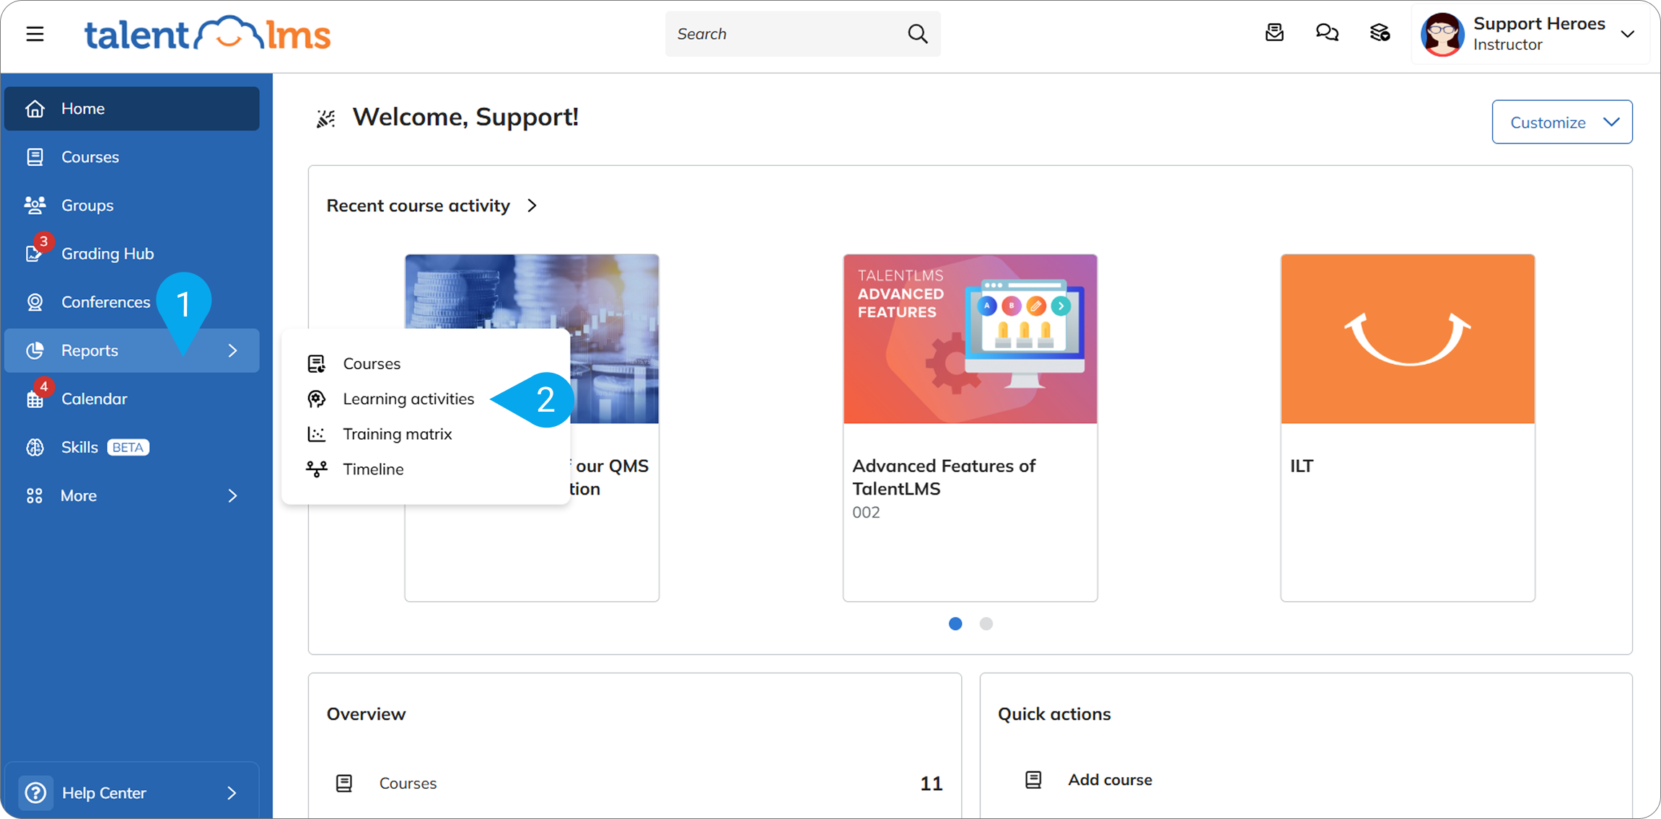Open Recent course activity arrow
Viewport: 1661px width, 819px height.
532,205
